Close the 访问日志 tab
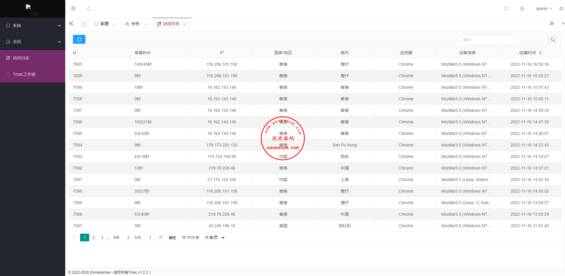 click(184, 24)
